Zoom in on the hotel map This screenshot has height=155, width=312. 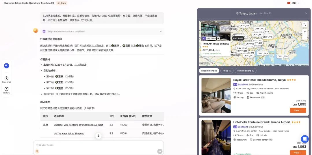(305, 32)
